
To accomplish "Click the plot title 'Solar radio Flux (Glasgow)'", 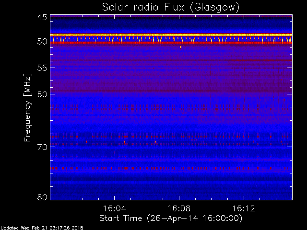I will point(171,8).
